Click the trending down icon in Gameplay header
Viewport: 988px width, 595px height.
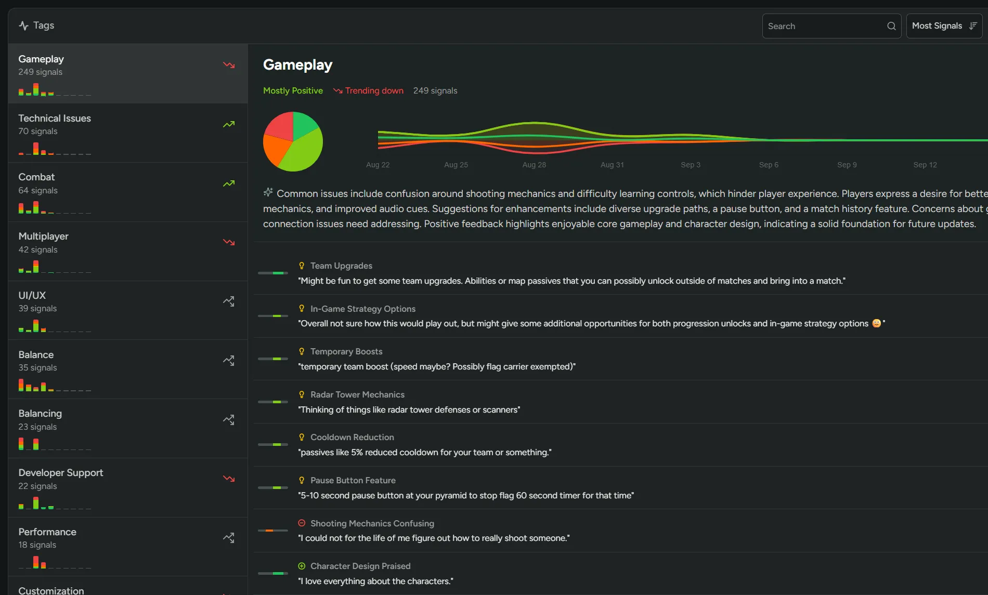point(337,91)
